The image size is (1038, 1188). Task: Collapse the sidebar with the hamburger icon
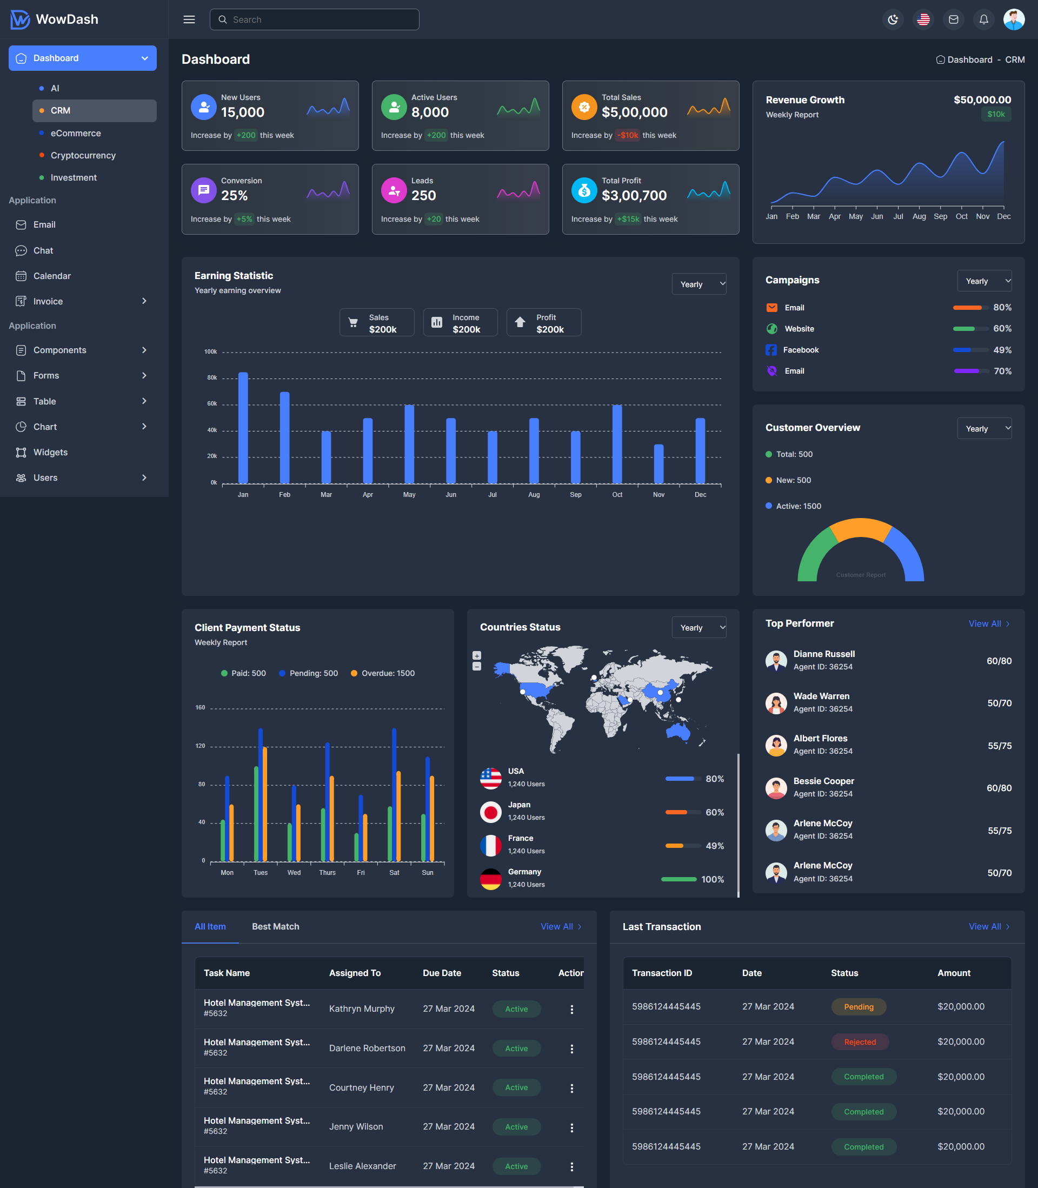(x=189, y=19)
